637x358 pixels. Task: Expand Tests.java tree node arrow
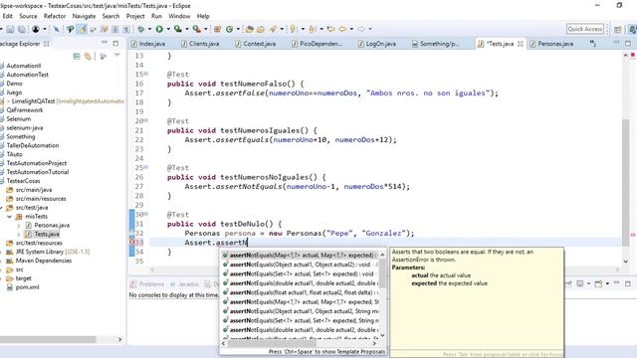pos(19,235)
